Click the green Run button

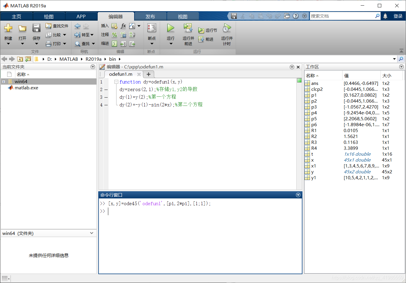(171, 28)
